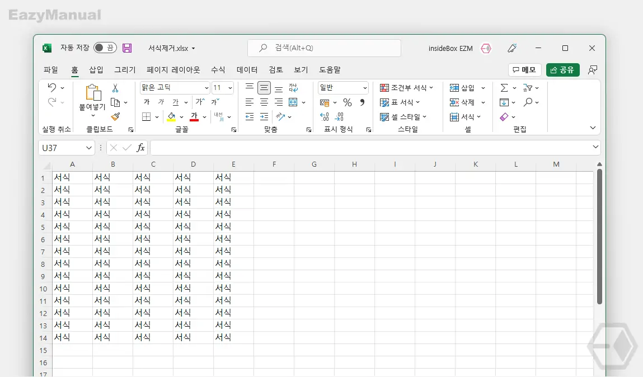Click the search box
The height and width of the screenshot is (377, 643).
pos(324,48)
